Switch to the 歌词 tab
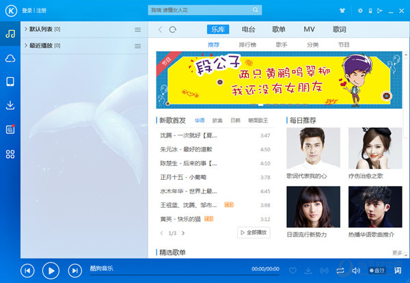 [x=340, y=29]
